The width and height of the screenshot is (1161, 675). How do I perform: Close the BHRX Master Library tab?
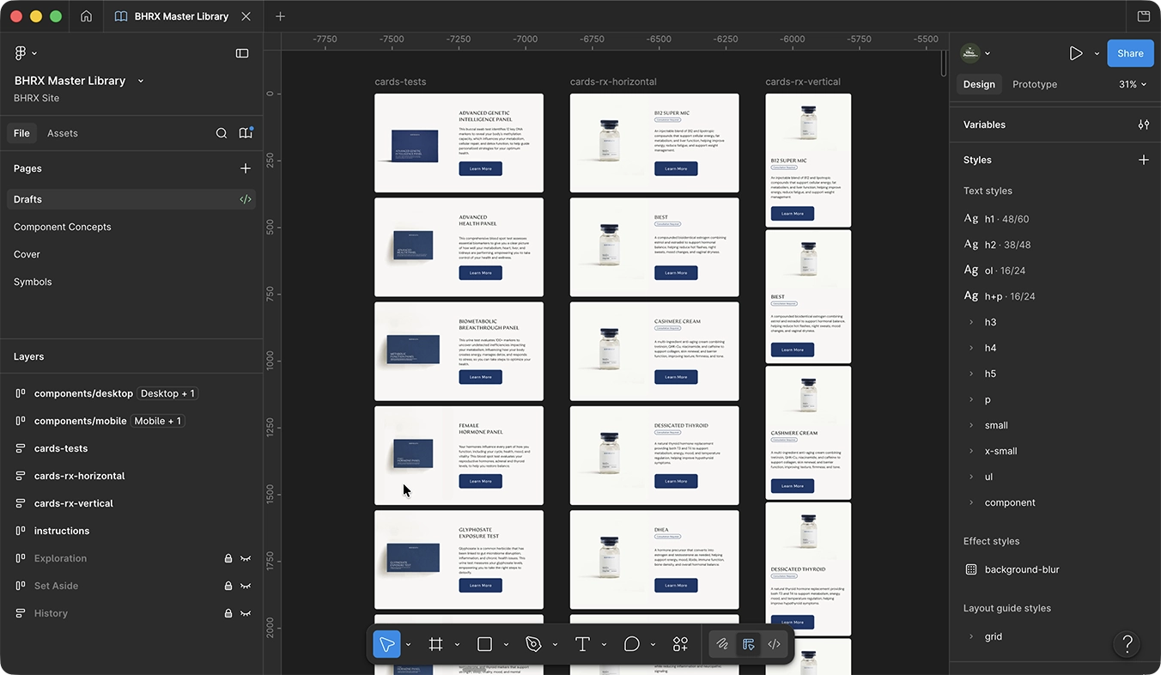(x=246, y=16)
